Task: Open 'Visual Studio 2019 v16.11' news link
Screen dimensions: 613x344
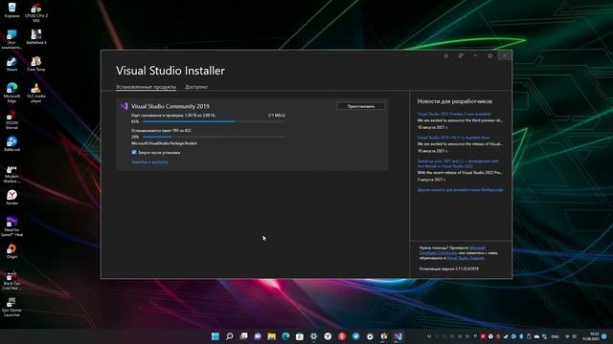Action: click(453, 138)
